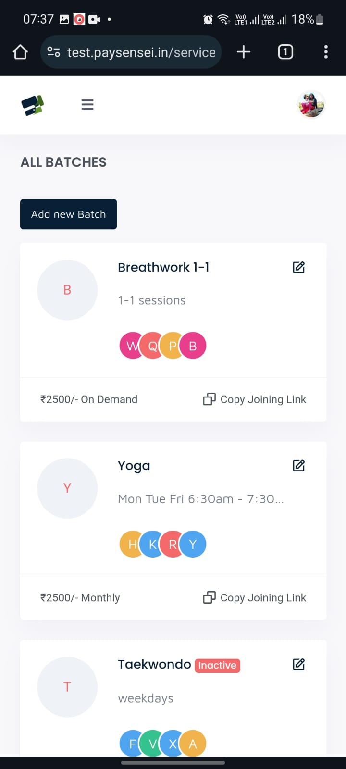Select member A in Taekwondo batch

click(x=194, y=744)
